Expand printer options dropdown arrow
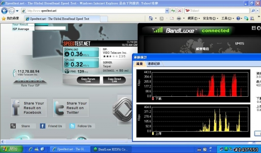The height and width of the screenshot is (153, 261). tap(184, 18)
